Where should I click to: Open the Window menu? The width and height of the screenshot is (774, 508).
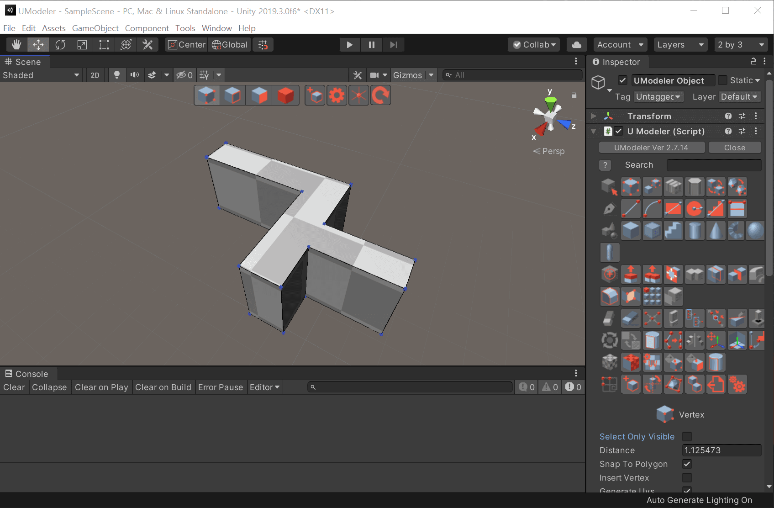click(217, 28)
